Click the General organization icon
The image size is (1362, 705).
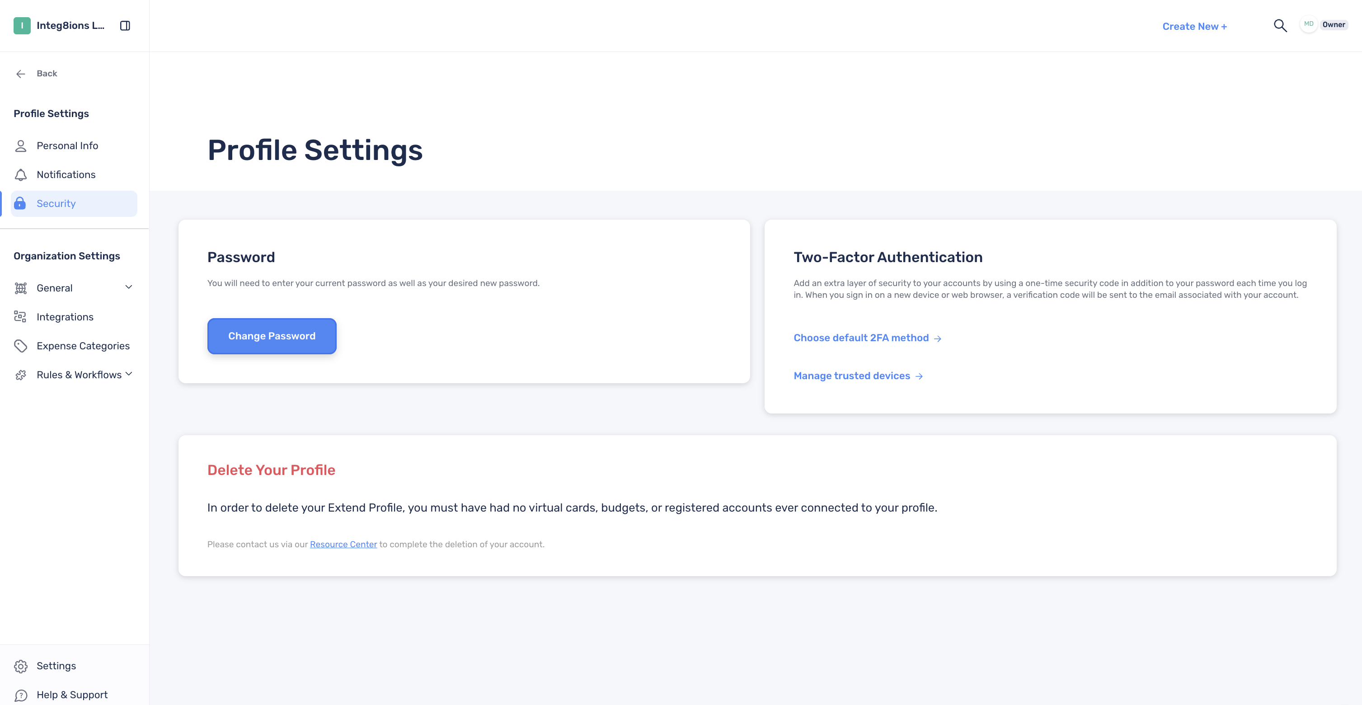click(x=21, y=288)
